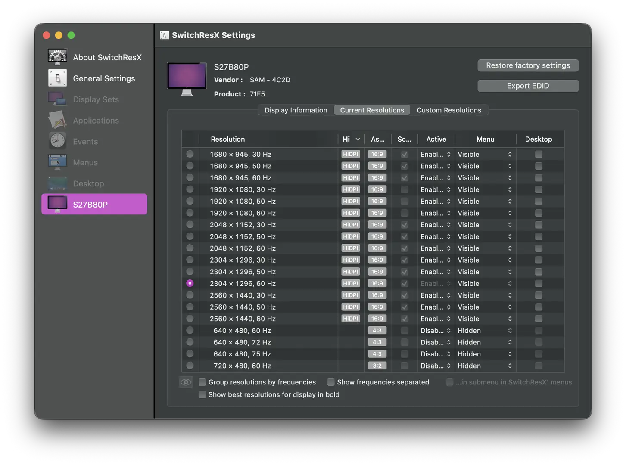
Task: Open Menu Visible dropdown for 1920 × 1080, 30 Hz
Action: pyautogui.click(x=485, y=189)
